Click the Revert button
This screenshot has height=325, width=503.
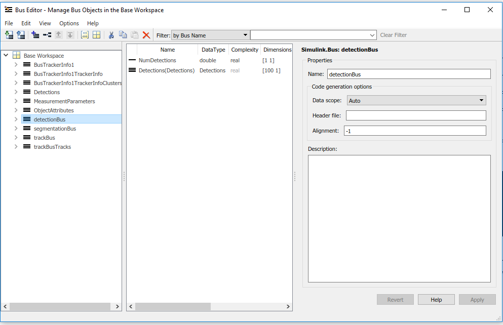(x=395, y=299)
